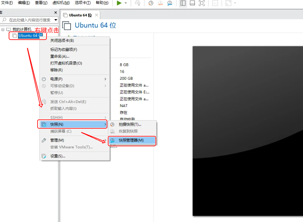303x222 pixels.
Task: Click the green power-on play button
Action: point(119,3)
